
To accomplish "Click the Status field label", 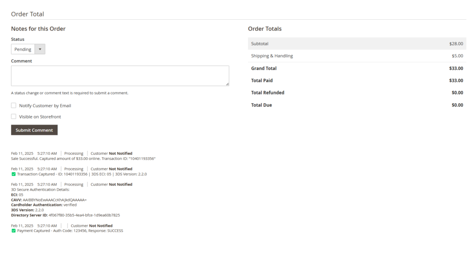I will [18, 40].
